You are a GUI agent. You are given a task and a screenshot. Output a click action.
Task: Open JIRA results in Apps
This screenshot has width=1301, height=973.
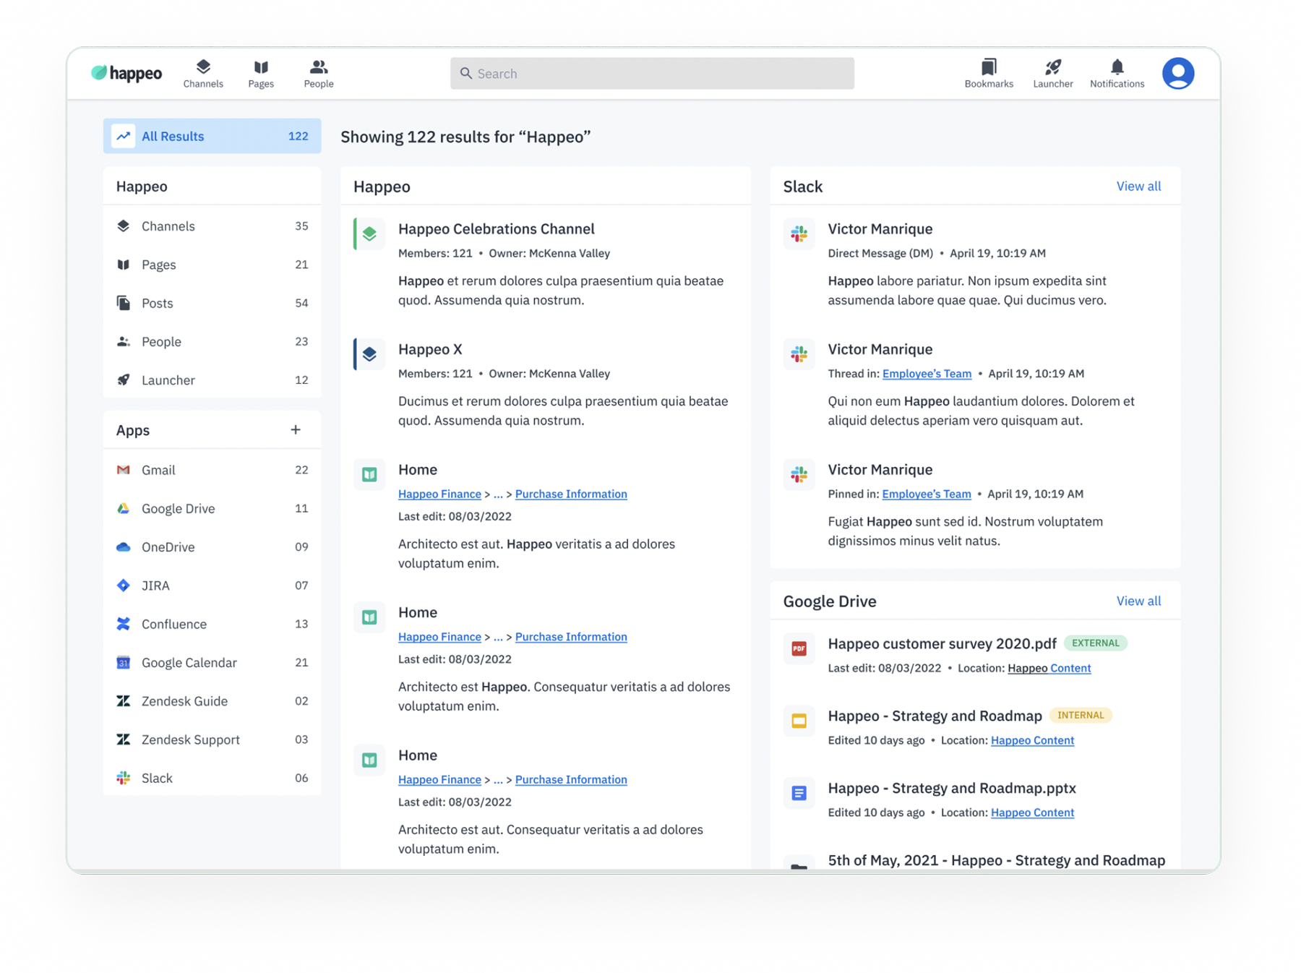click(212, 585)
